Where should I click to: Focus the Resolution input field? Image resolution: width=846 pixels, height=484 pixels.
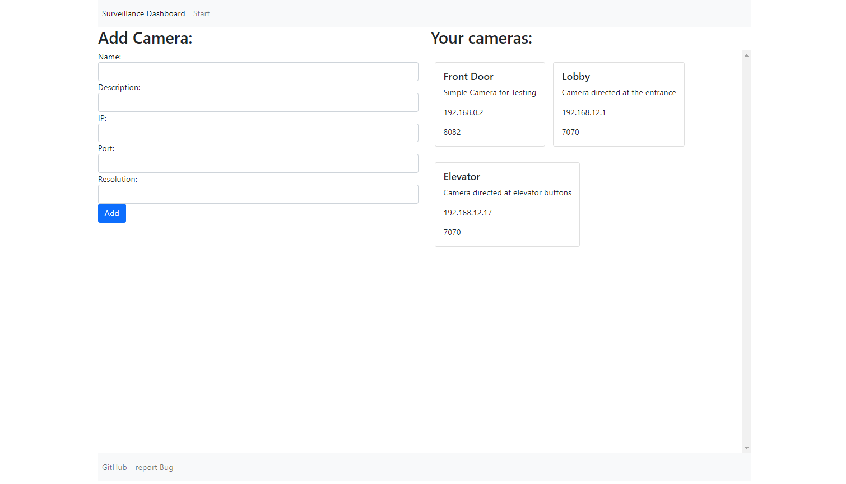[x=258, y=194]
